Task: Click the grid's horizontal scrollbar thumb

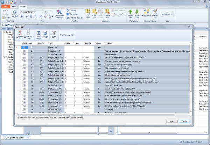Action: pos(96,114)
